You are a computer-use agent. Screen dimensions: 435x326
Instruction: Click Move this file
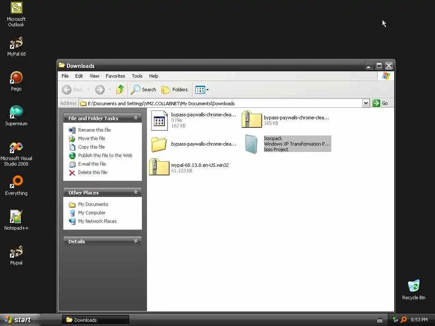pyautogui.click(x=92, y=138)
